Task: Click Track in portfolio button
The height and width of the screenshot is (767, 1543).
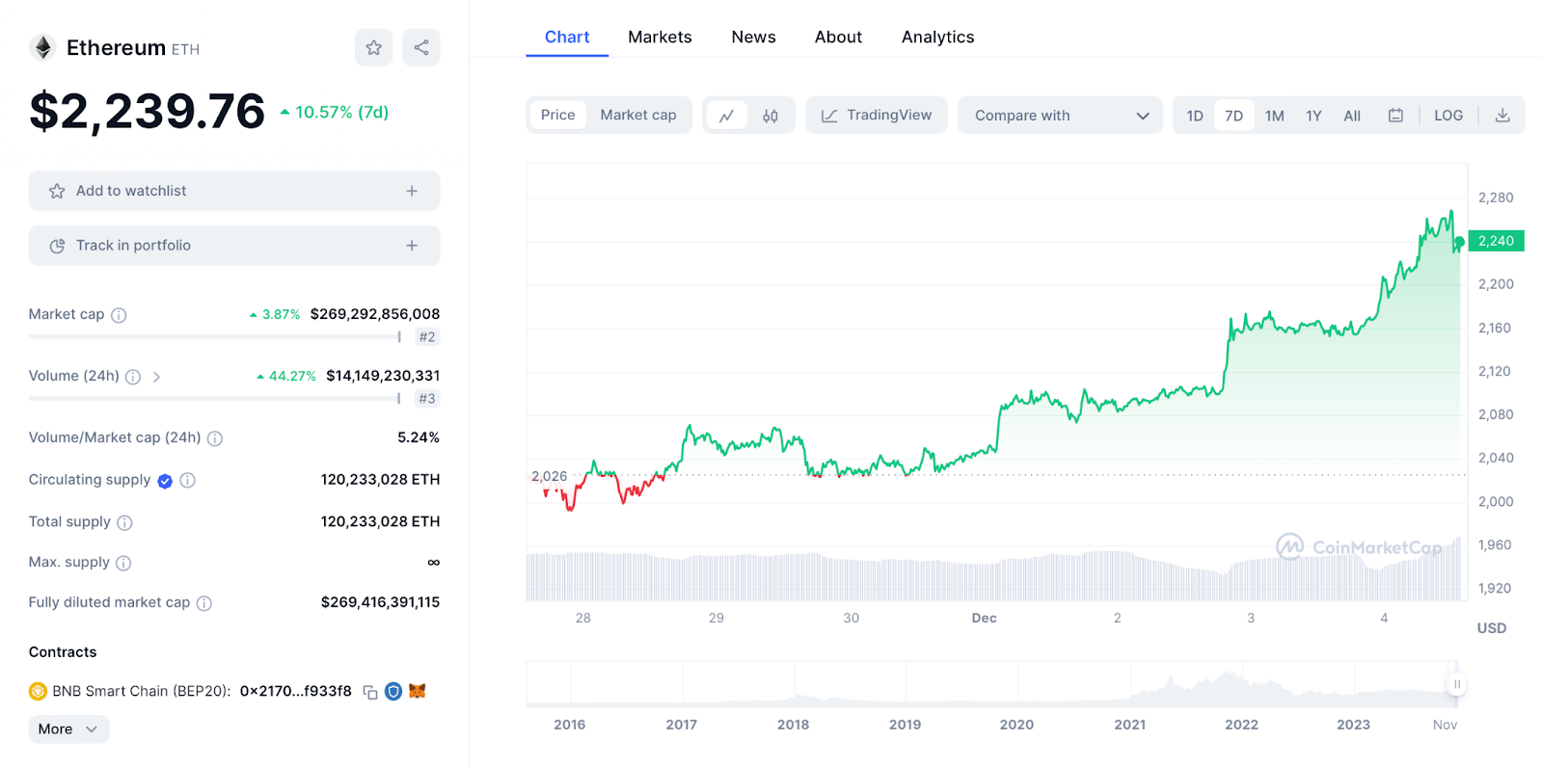Action: click(x=234, y=246)
